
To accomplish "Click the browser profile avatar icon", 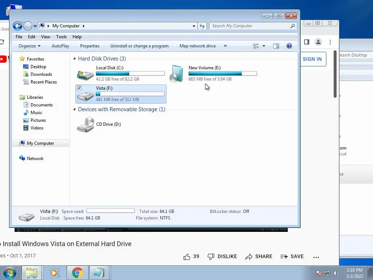I will (x=318, y=42).
